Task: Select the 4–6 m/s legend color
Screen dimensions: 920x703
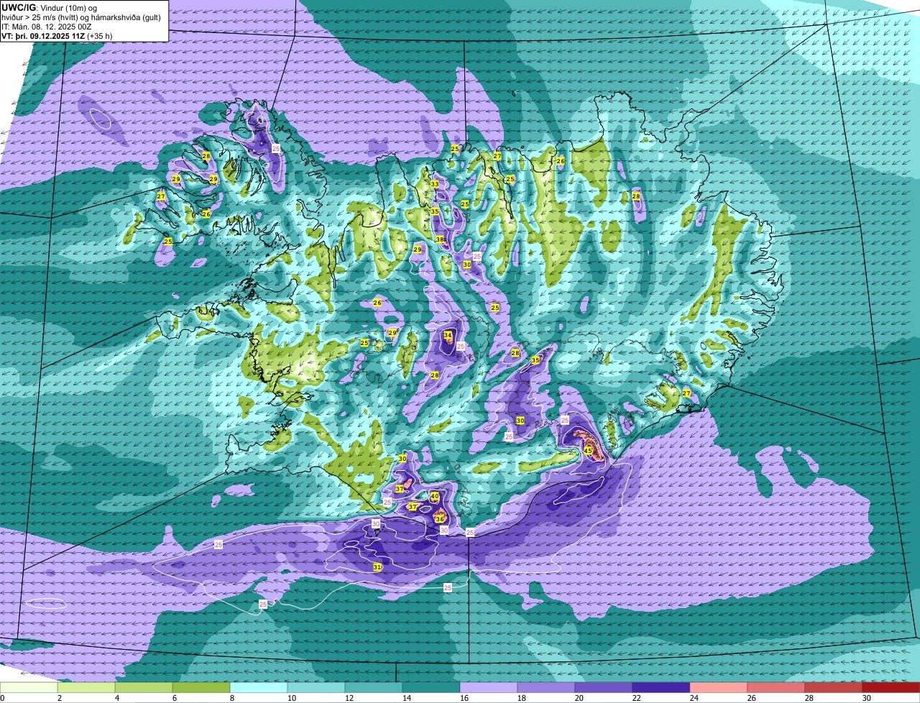Action: (144, 688)
